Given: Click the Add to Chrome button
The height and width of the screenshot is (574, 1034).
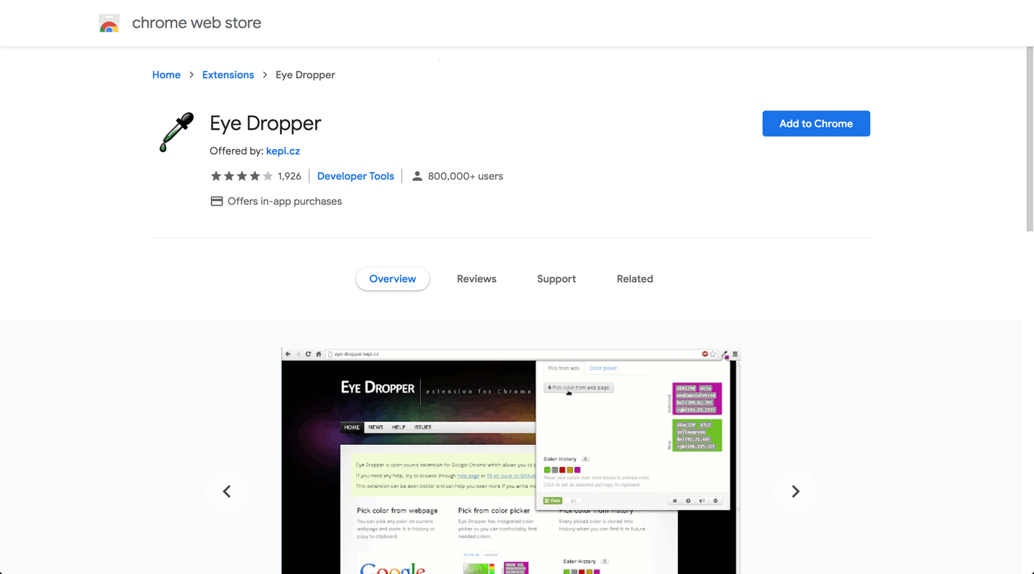Looking at the screenshot, I should [x=816, y=123].
